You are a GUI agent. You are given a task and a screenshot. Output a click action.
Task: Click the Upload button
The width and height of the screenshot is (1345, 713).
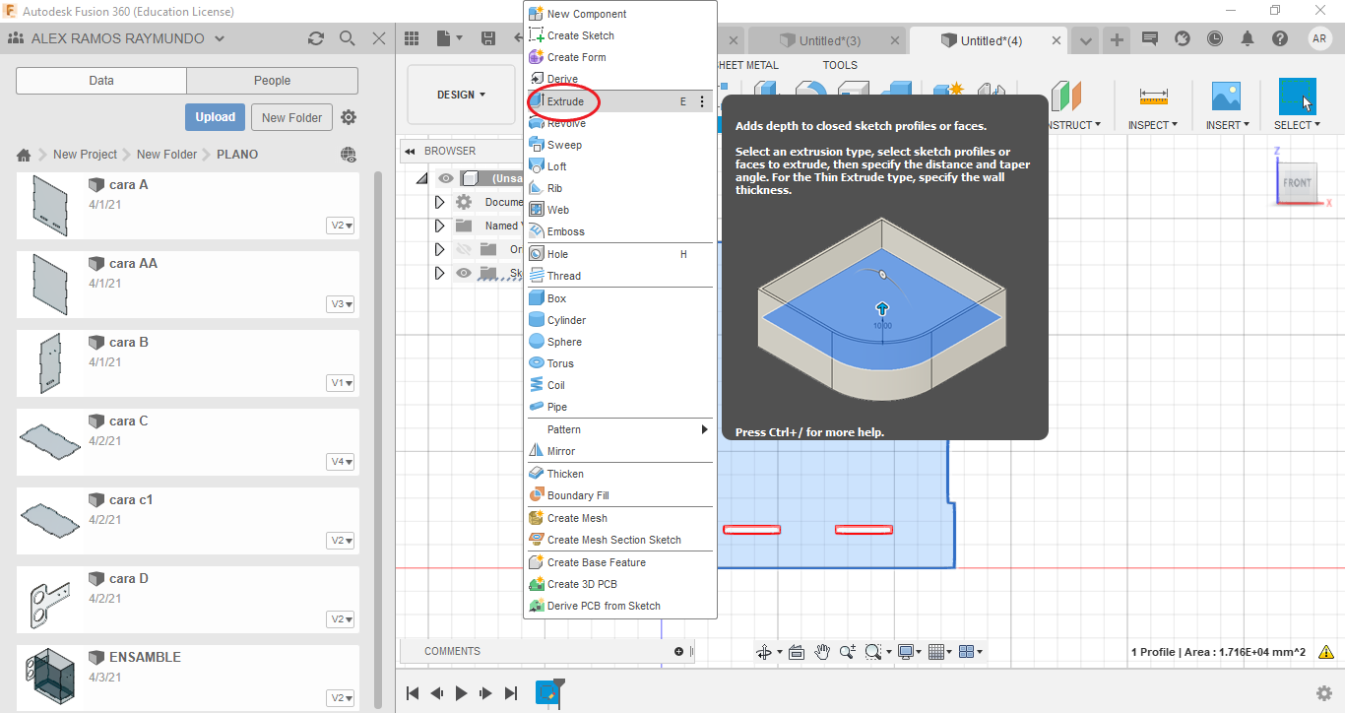coord(215,117)
